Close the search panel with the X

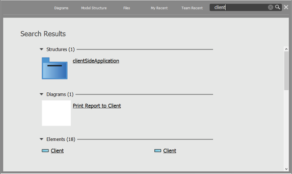286,7
